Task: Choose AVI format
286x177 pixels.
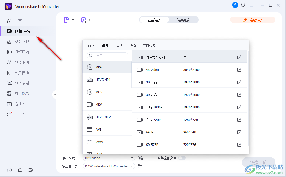Action: pyautogui.click(x=107, y=129)
